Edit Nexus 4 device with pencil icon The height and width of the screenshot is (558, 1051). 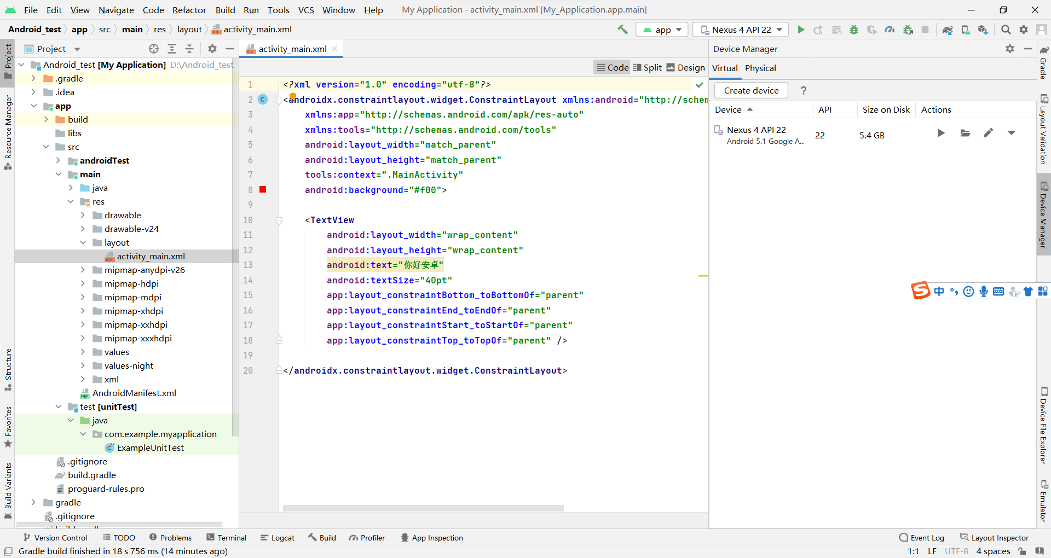tap(989, 133)
